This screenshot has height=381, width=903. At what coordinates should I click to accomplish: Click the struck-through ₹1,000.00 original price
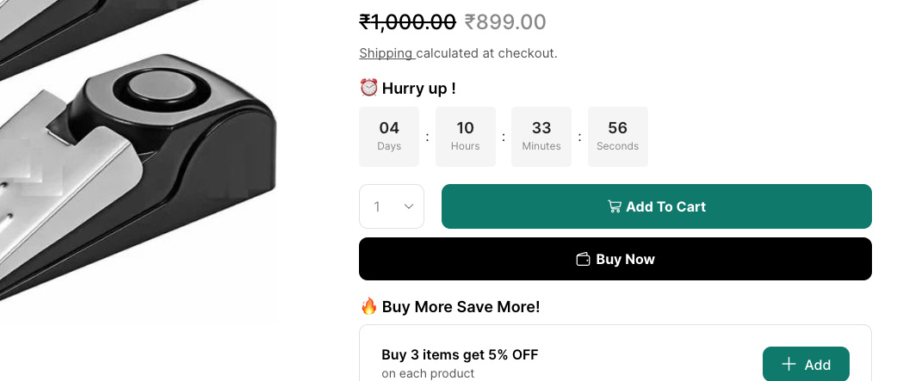[x=407, y=22]
